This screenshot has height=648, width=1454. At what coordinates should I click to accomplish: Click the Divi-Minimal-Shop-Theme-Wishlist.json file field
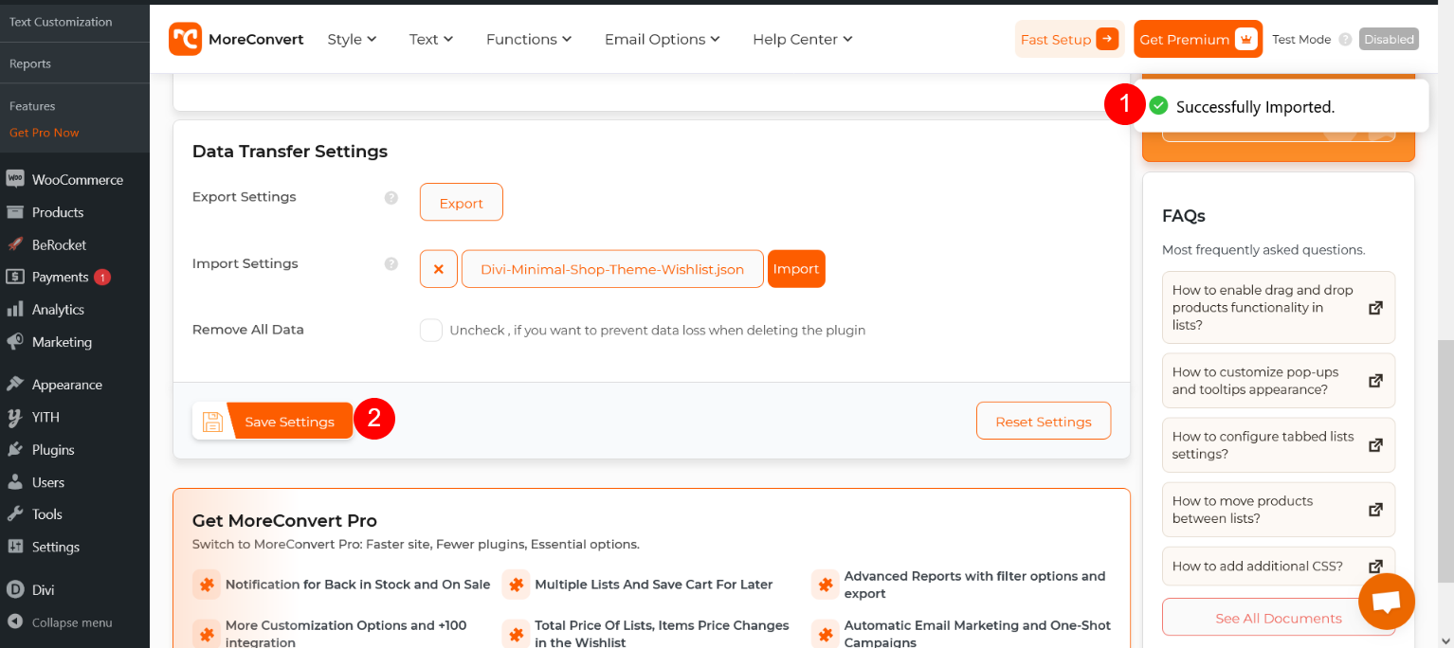612,269
